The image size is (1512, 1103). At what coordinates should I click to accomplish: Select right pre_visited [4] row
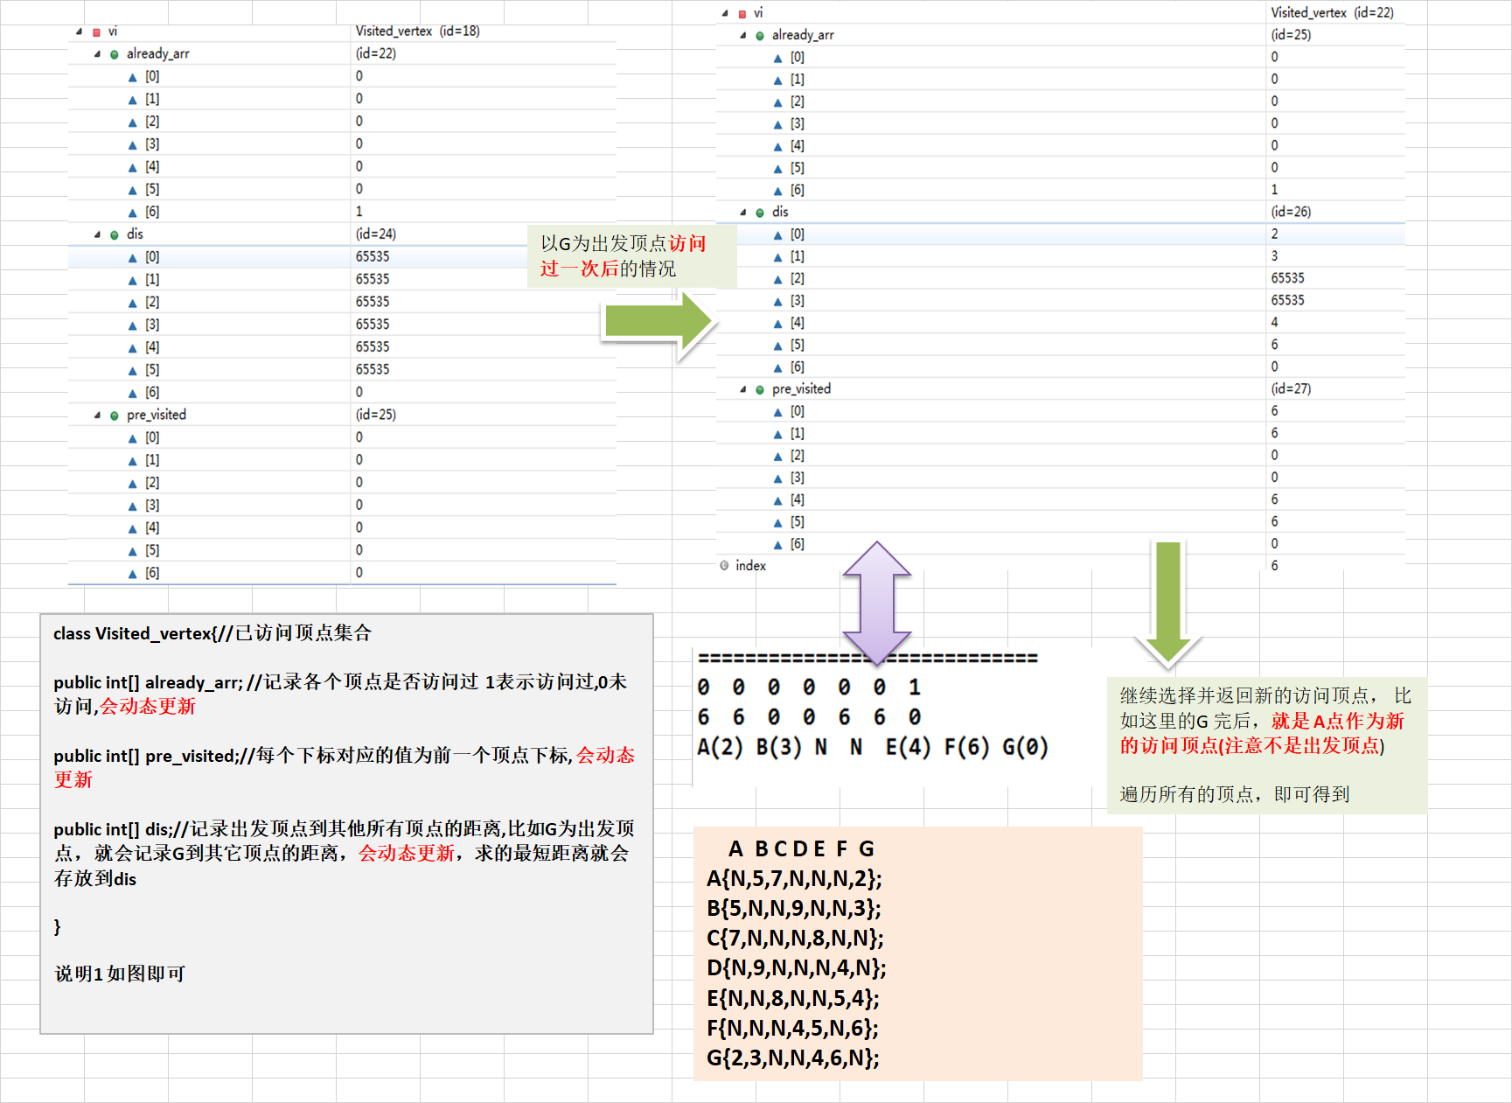pos(1061,499)
